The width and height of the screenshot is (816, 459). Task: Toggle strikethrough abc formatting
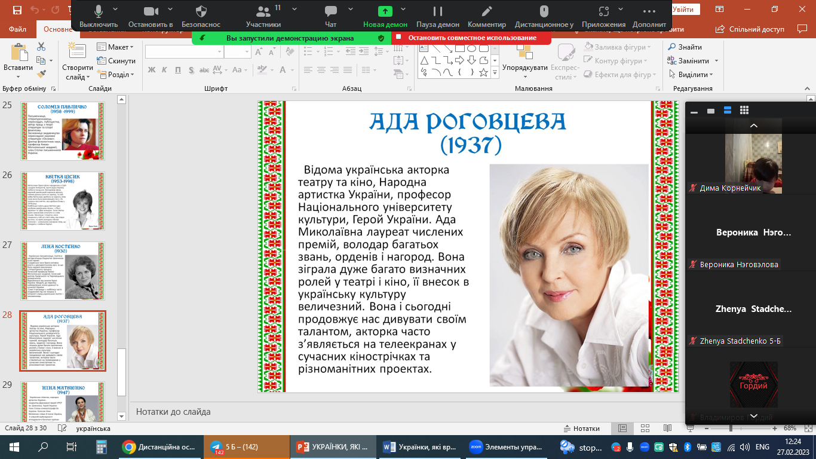coord(205,70)
